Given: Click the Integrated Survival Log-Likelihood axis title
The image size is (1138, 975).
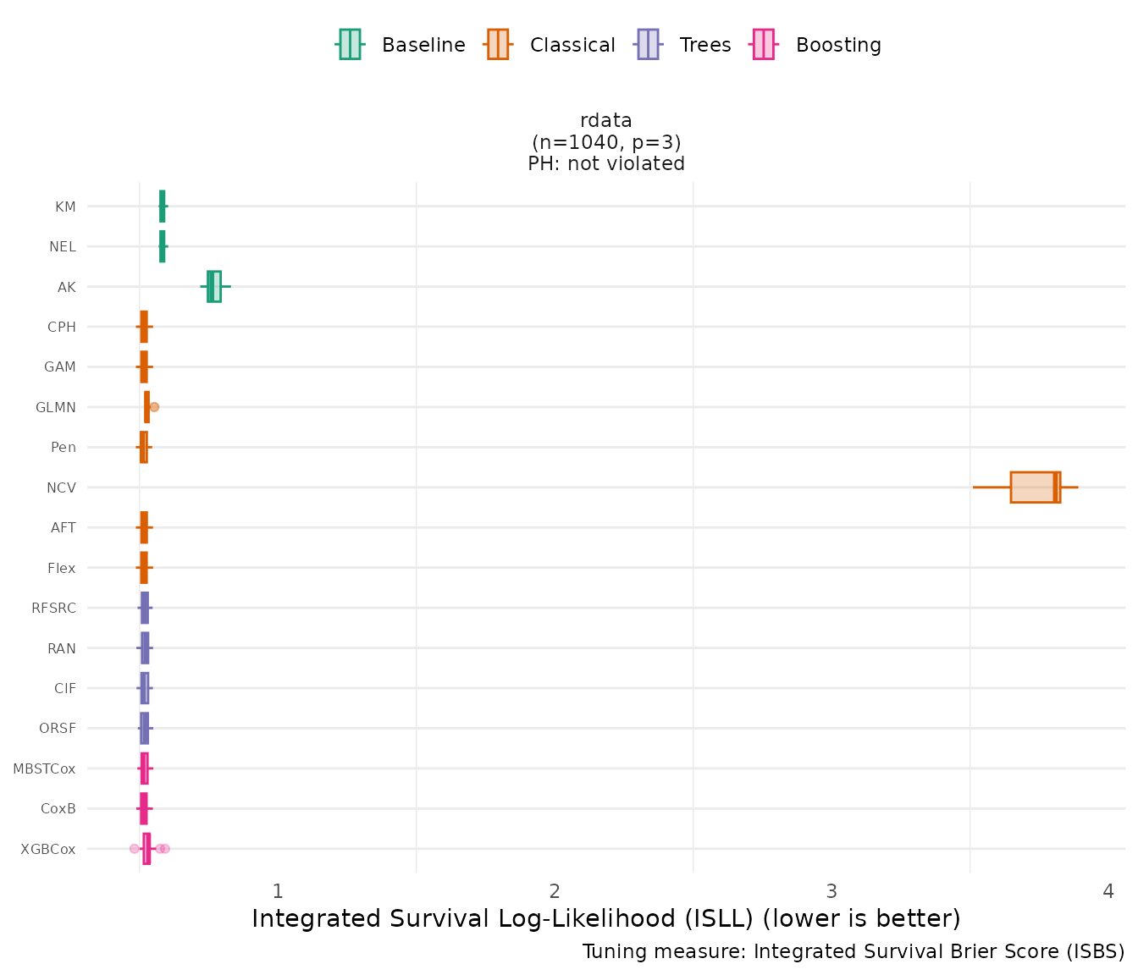Looking at the screenshot, I should pos(606,918).
